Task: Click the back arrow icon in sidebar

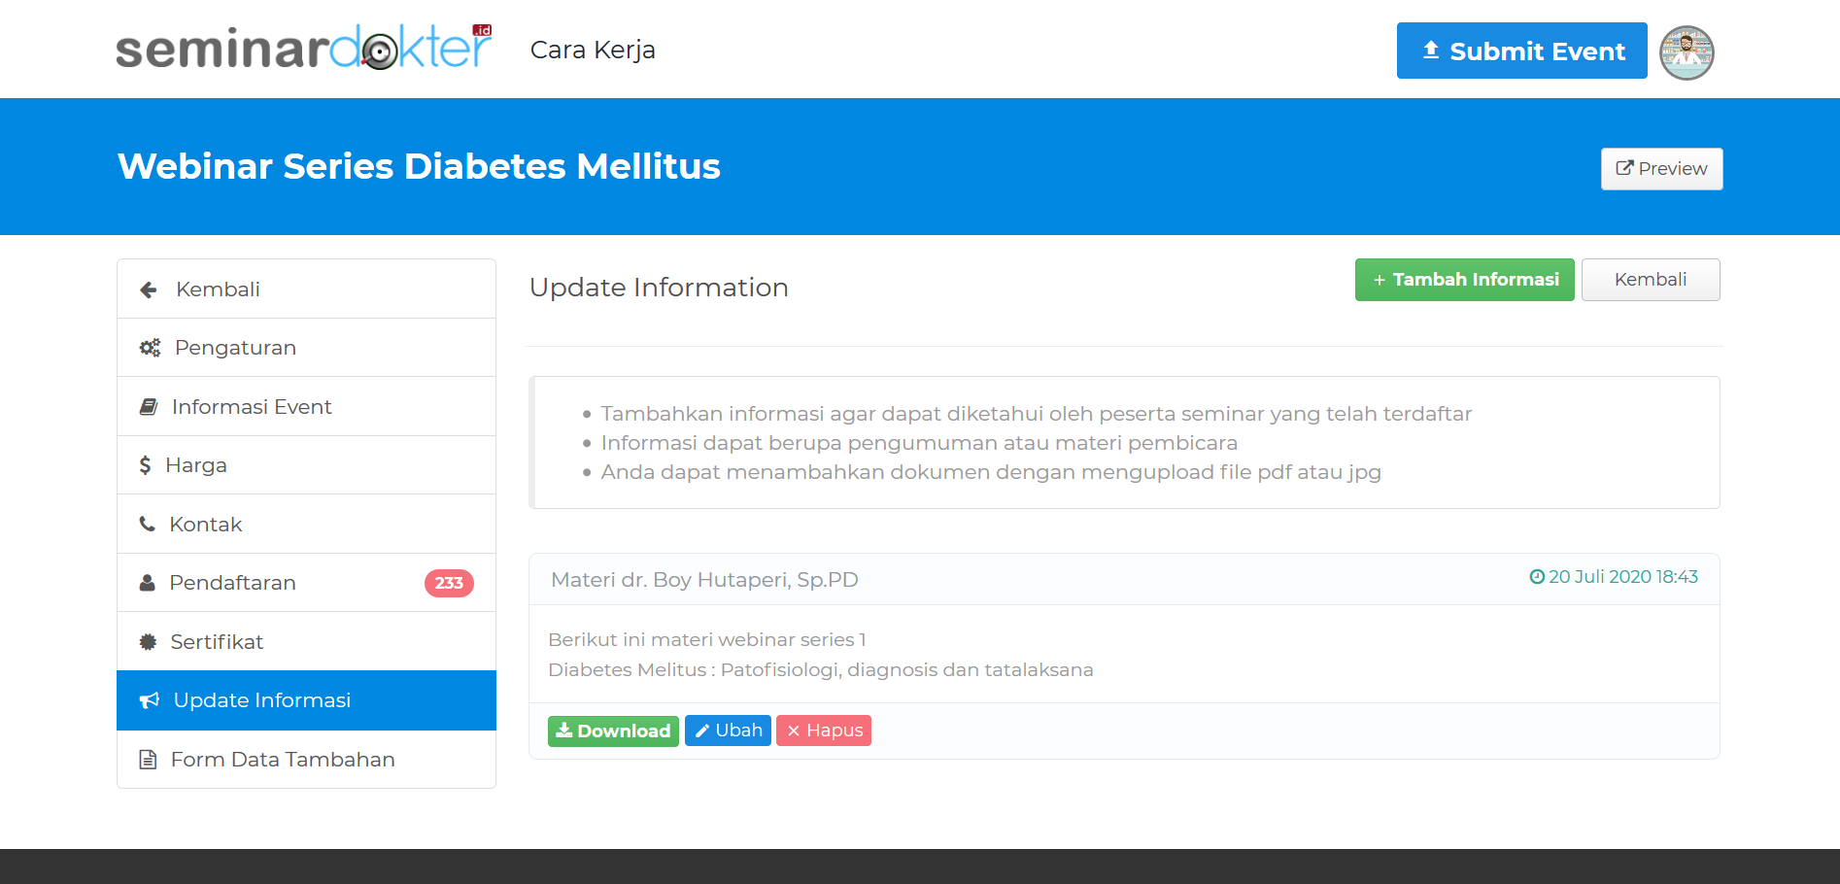Action: click(x=149, y=289)
